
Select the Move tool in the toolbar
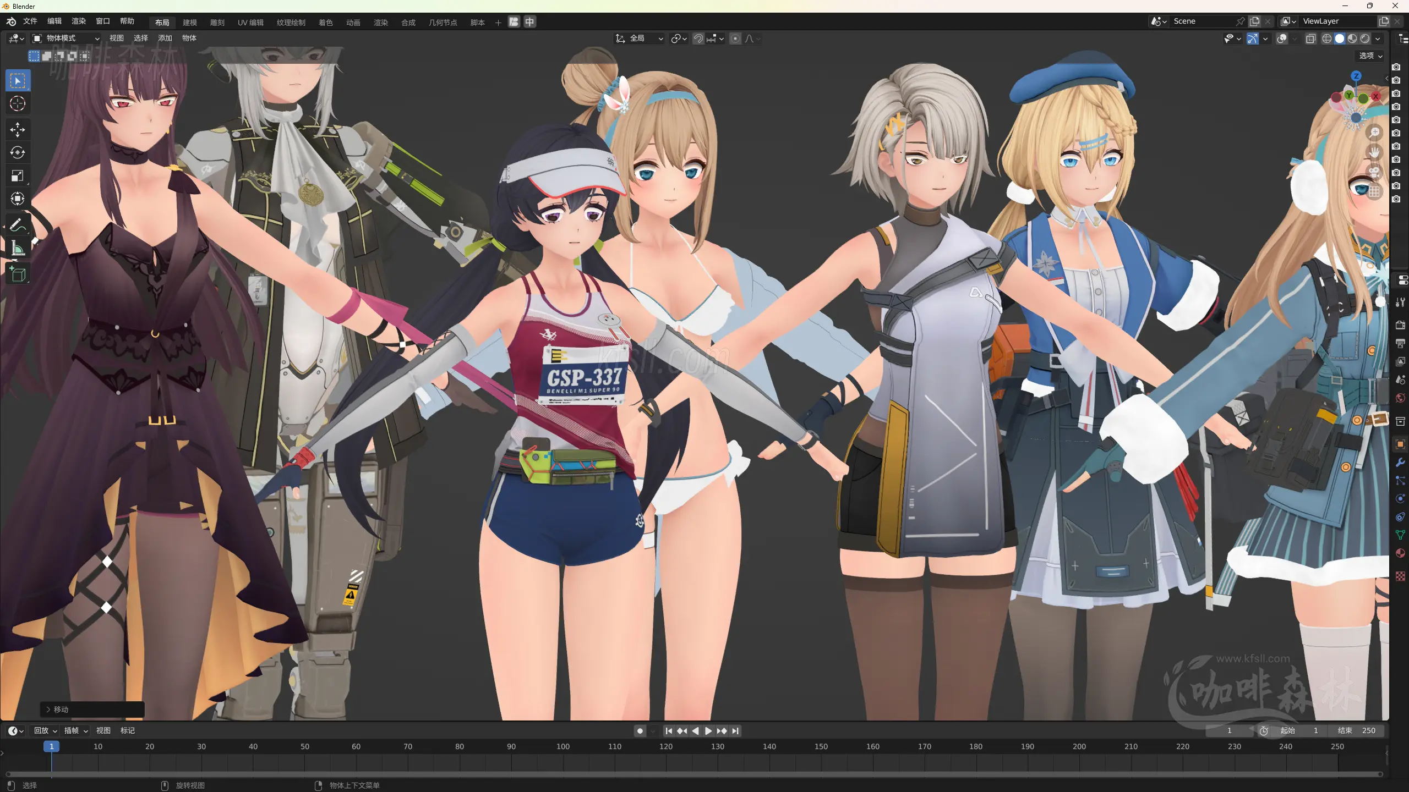(x=17, y=130)
